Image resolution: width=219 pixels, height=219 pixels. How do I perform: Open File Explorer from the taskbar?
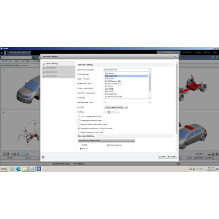click(25, 169)
